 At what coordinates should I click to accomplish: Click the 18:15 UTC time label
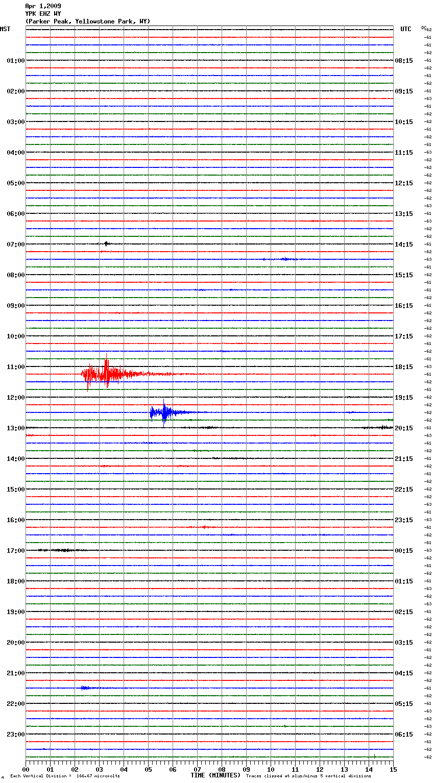404,367
